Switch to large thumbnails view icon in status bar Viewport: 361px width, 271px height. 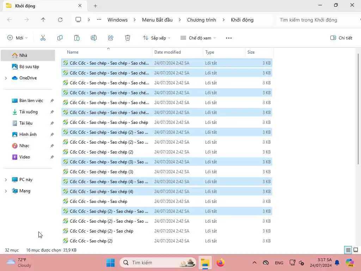tap(356, 250)
